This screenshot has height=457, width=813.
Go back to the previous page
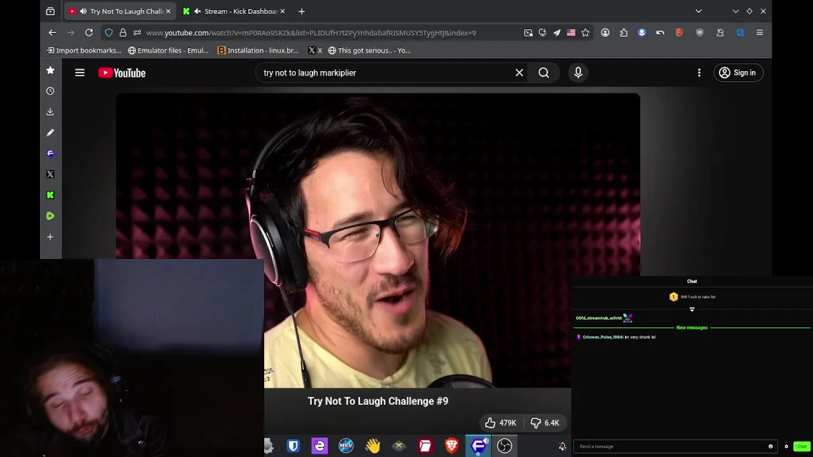pos(53,32)
